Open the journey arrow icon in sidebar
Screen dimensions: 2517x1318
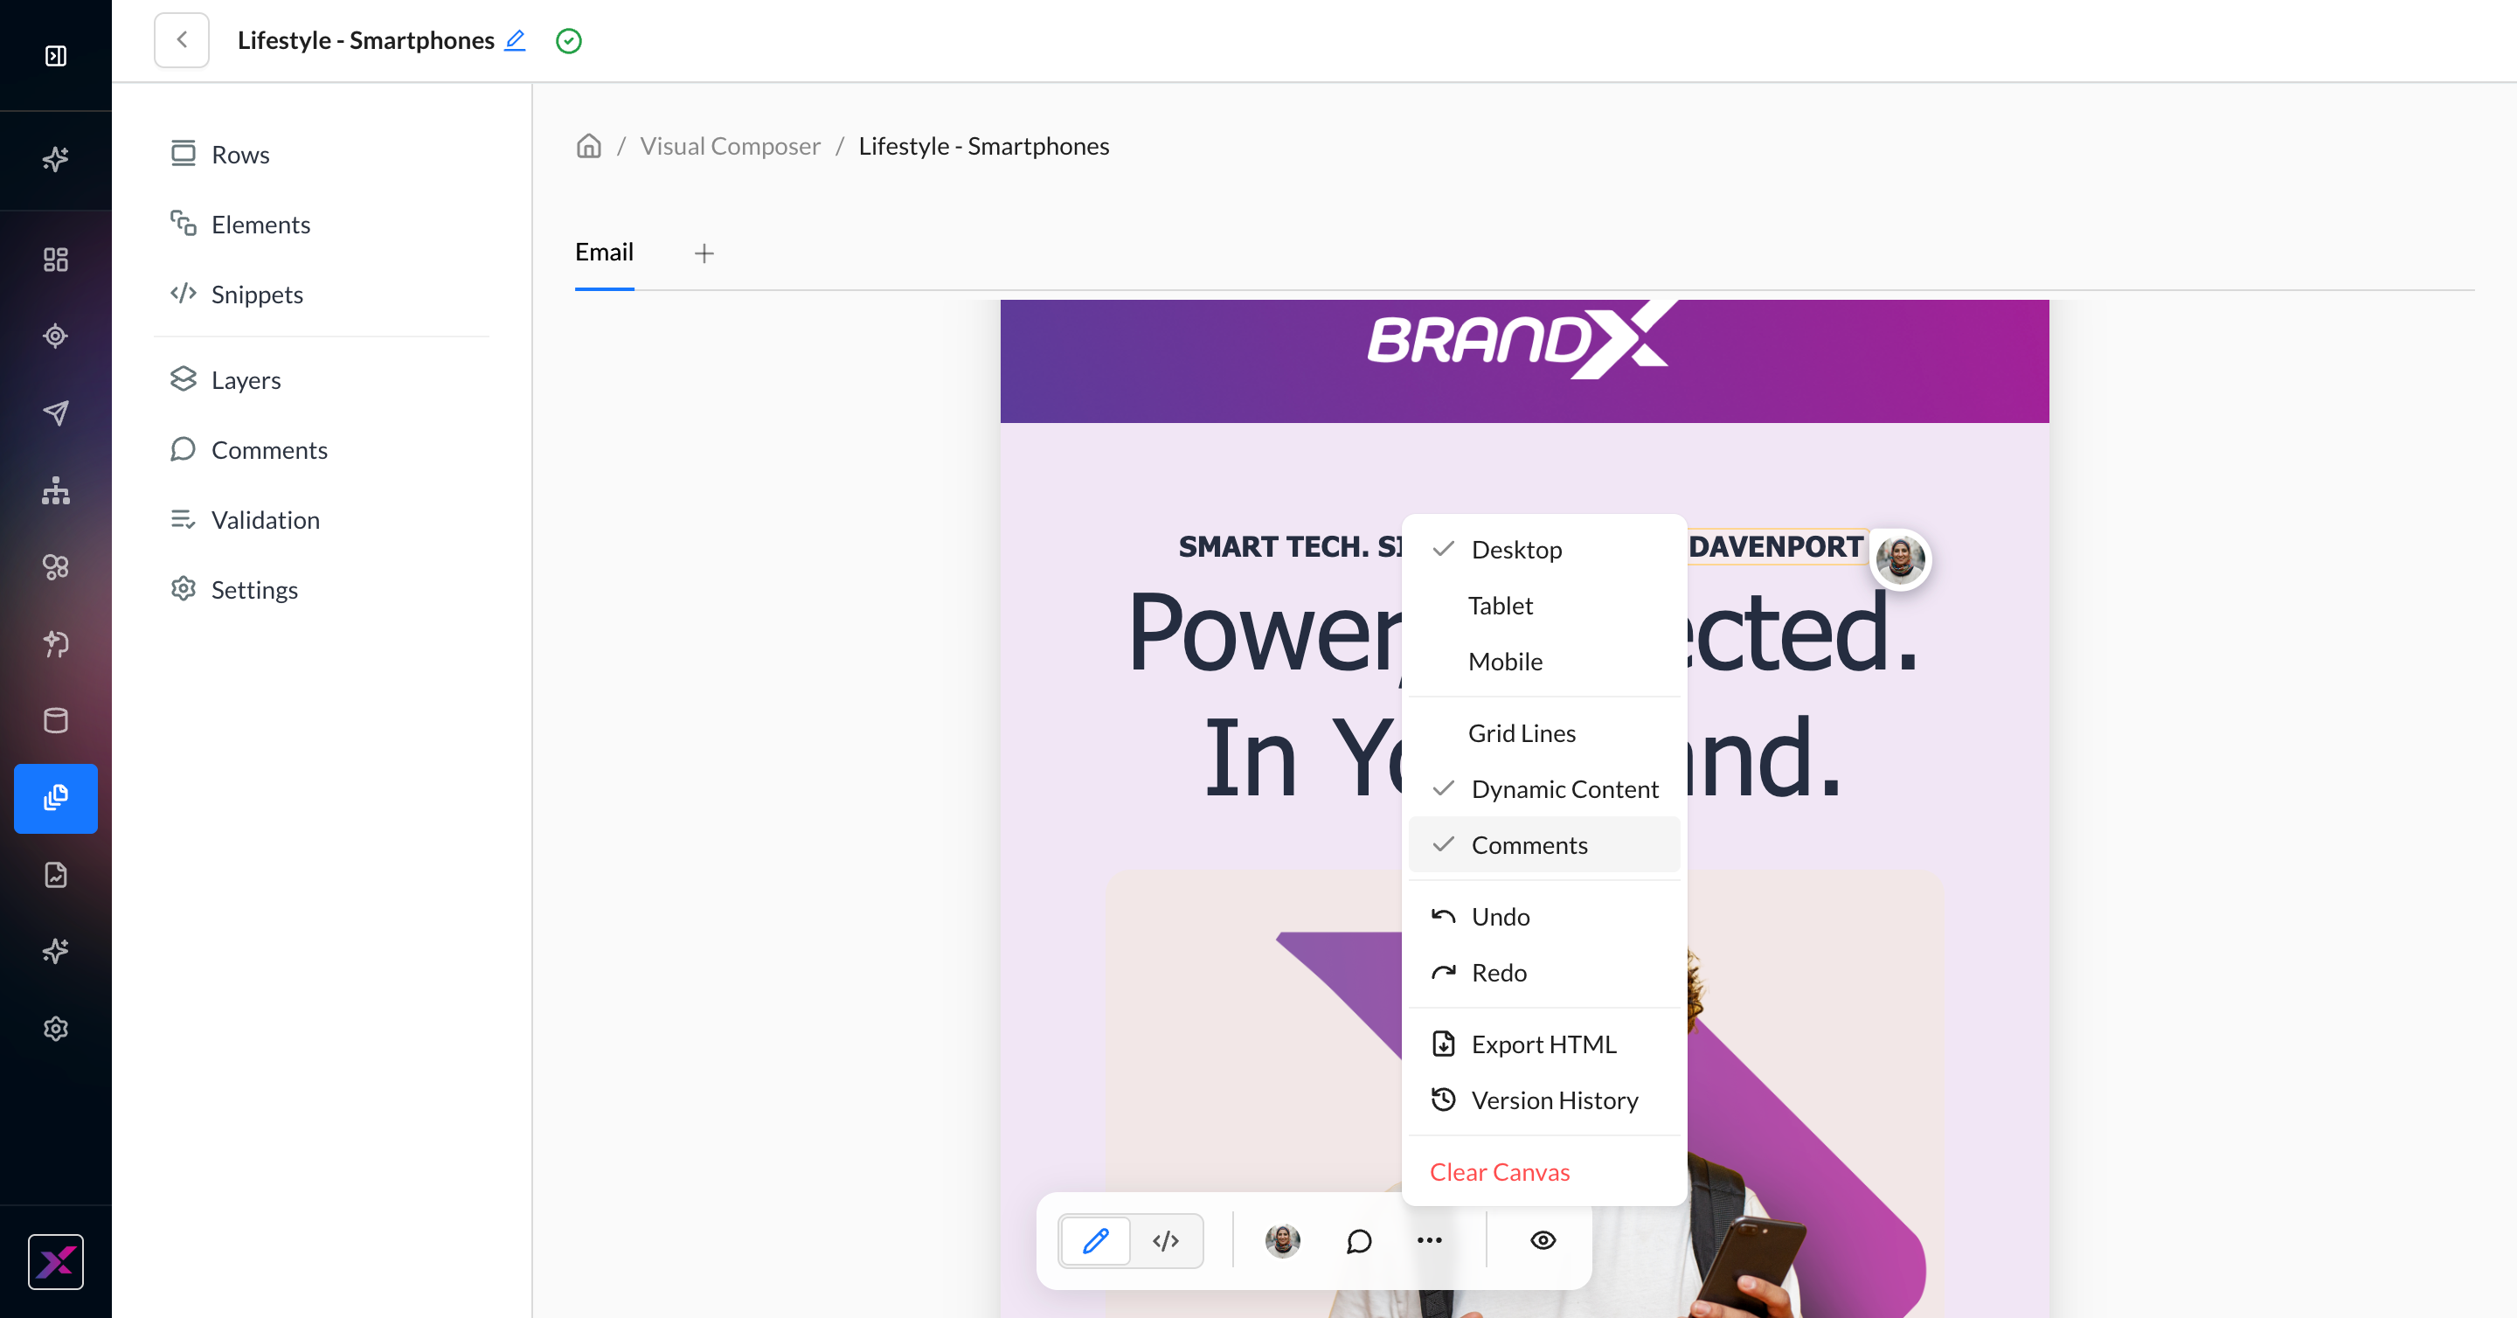pyautogui.click(x=56, y=644)
